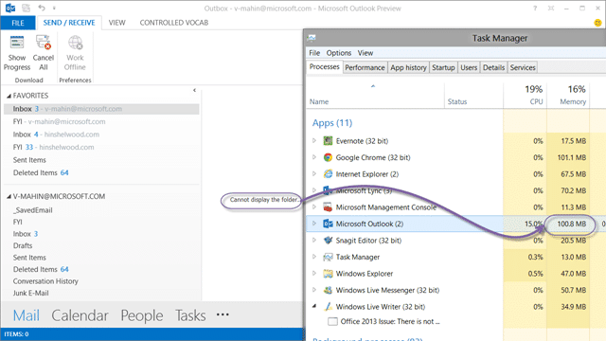Image resolution: width=606 pixels, height=341 pixels.
Task: Open Services tab in Task Manager
Action: (x=523, y=67)
